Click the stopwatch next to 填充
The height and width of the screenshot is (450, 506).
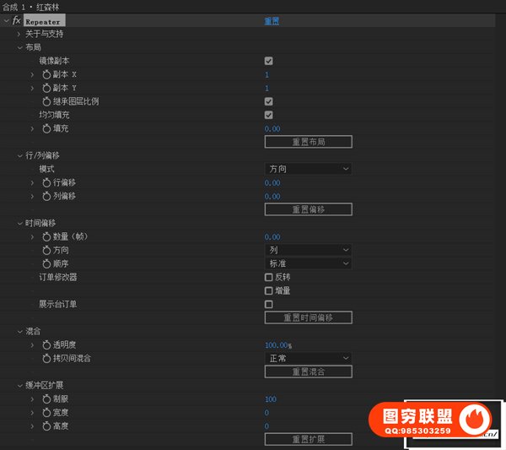[x=46, y=128]
